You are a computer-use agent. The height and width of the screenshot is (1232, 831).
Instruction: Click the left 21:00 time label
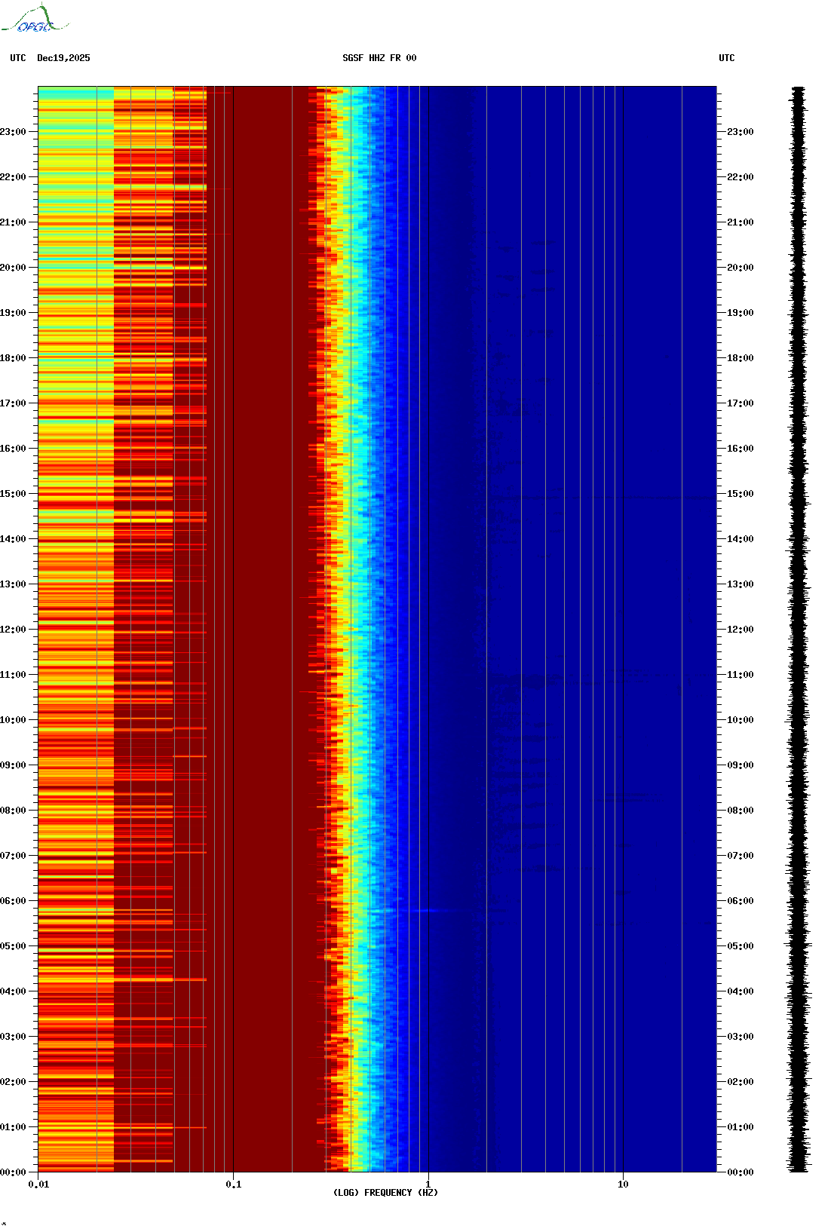coord(13,222)
